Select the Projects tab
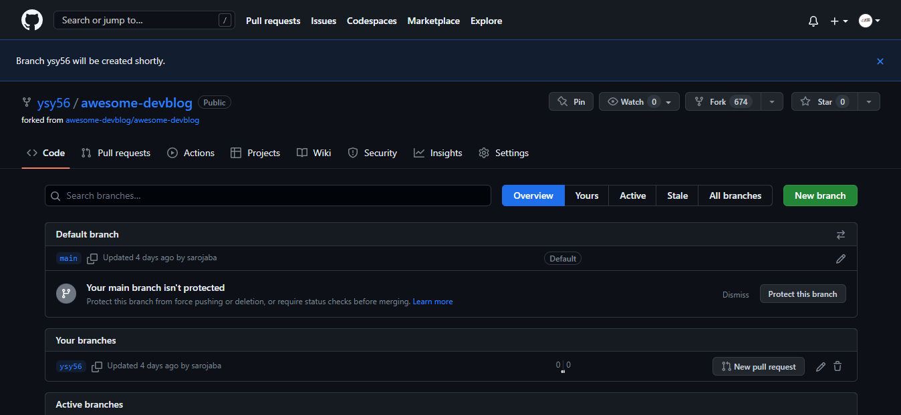 pyautogui.click(x=255, y=153)
